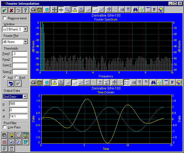Click the lightning bolt icon
The image size is (184, 153).
pyautogui.click(x=4, y=149)
